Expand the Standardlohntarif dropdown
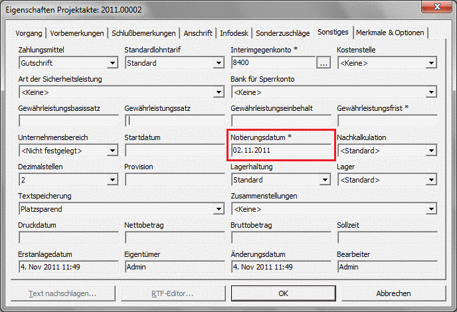The width and height of the screenshot is (457, 312). 219,63
